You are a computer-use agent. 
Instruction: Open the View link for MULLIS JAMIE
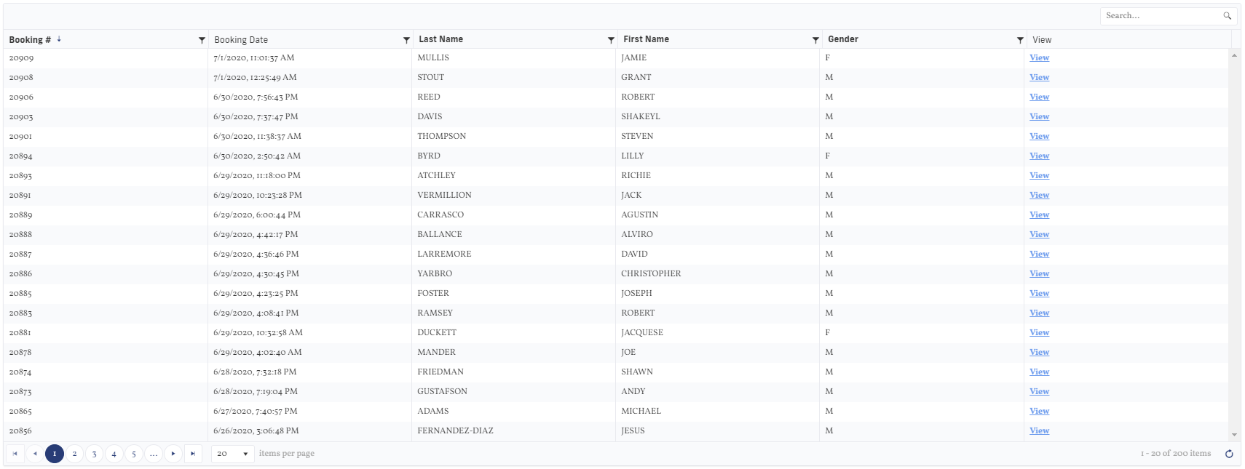click(1039, 58)
